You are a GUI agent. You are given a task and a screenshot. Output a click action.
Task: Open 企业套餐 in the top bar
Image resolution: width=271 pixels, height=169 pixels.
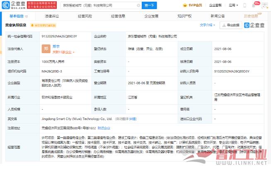click(x=215, y=5)
